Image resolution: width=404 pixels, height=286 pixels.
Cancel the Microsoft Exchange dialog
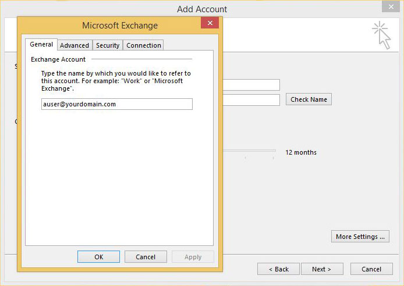pos(146,257)
